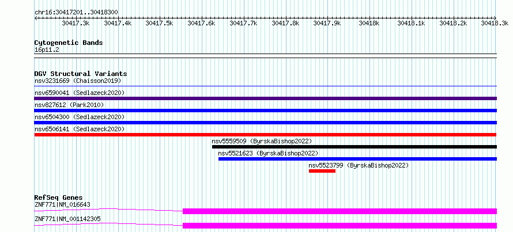
Task: Click the 16p11.2 band label
Action: pyautogui.click(x=47, y=50)
